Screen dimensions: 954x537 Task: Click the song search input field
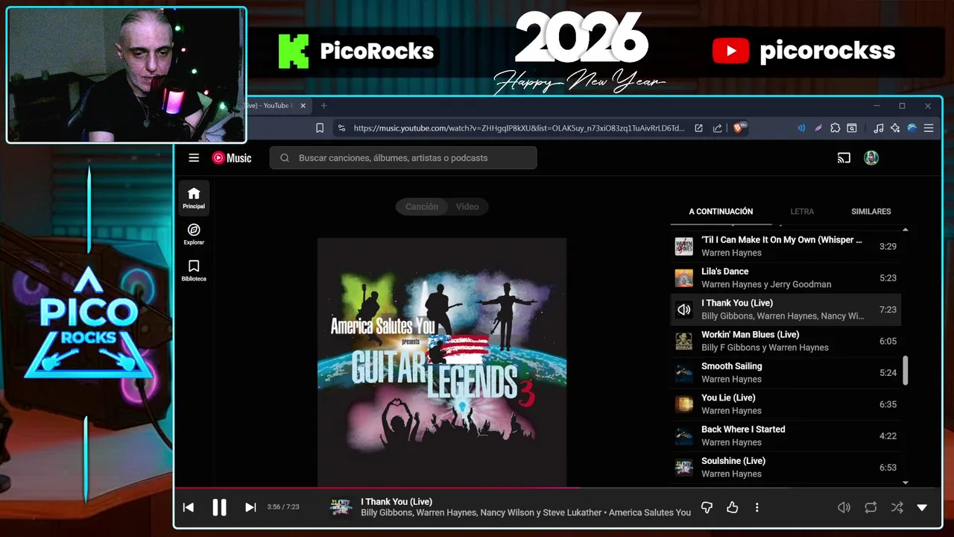(x=403, y=158)
